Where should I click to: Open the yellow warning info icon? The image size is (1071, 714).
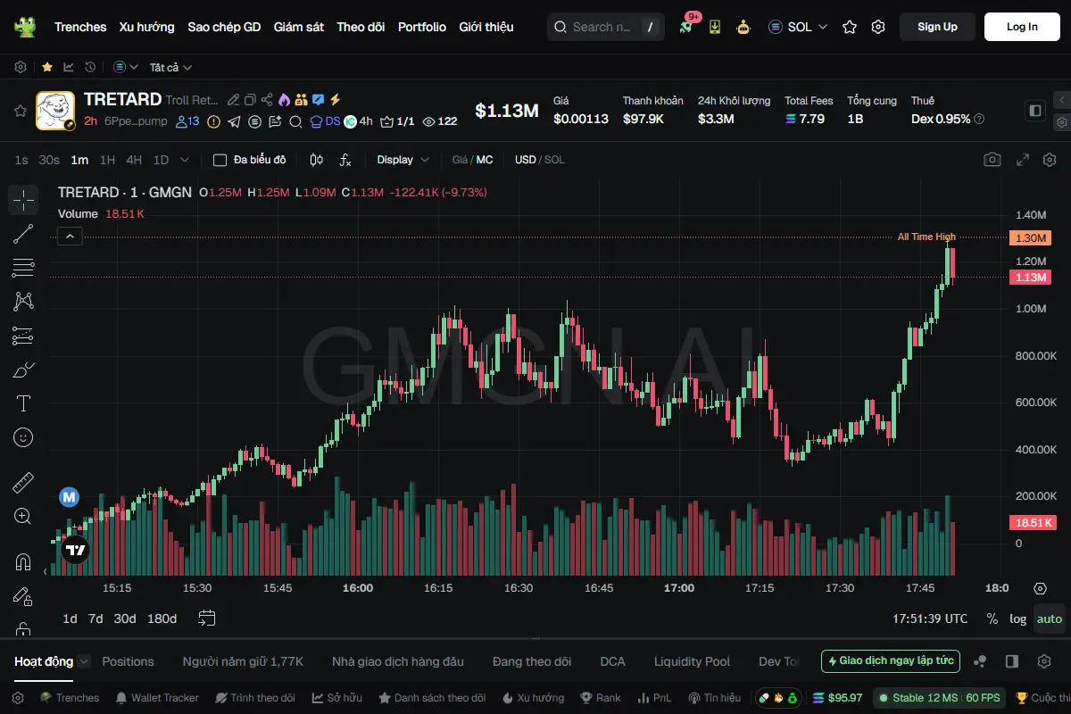[213, 121]
